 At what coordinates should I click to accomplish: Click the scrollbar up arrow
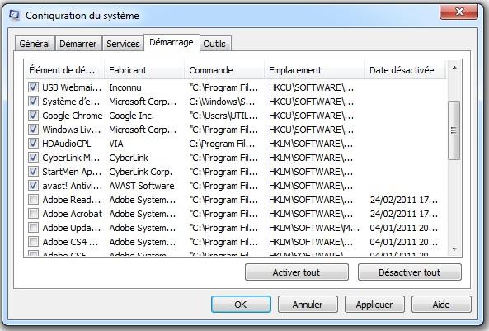tap(454, 68)
